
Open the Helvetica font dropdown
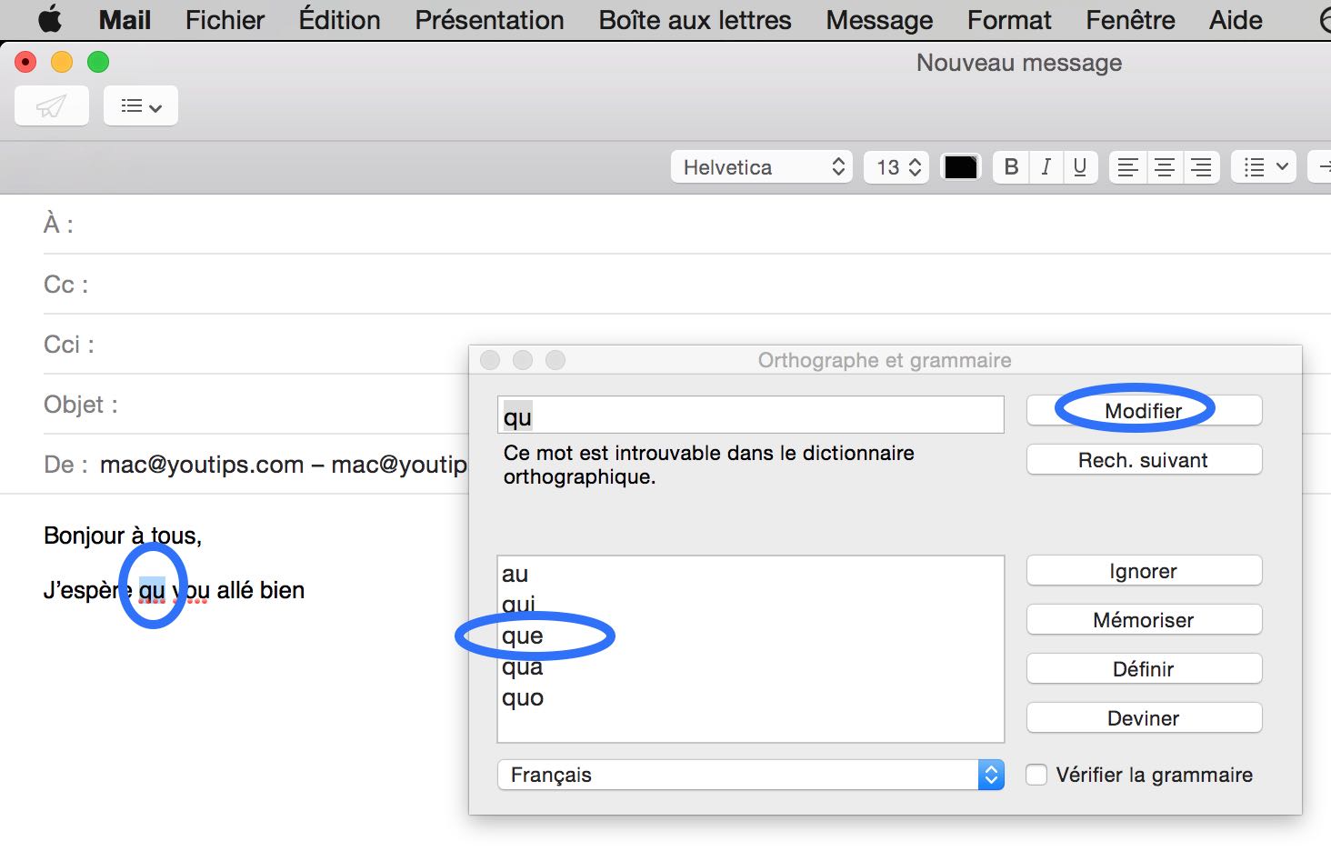pos(762,167)
